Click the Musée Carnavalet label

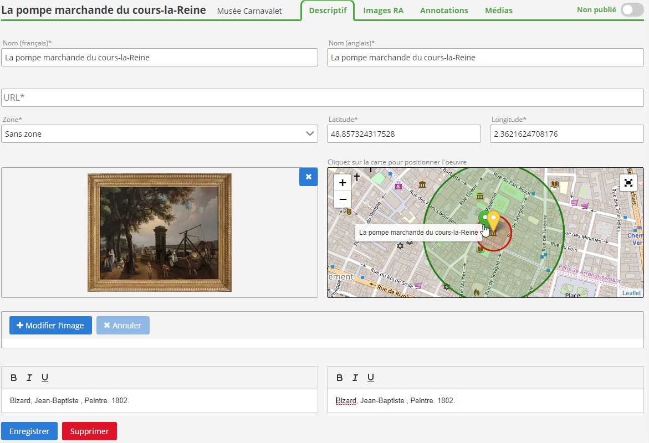(x=249, y=11)
